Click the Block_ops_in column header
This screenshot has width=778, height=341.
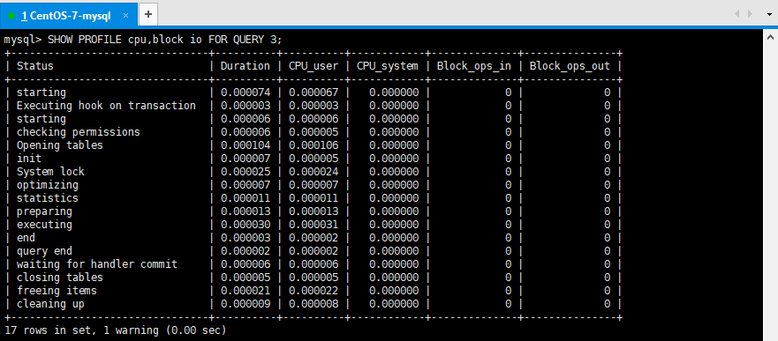[x=474, y=66]
